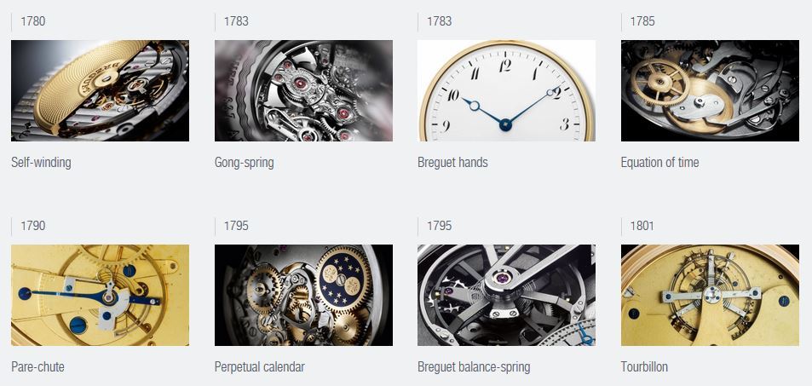This screenshot has height=386, width=812.
Task: Open the Breguet hands dial image
Action: click(x=506, y=90)
